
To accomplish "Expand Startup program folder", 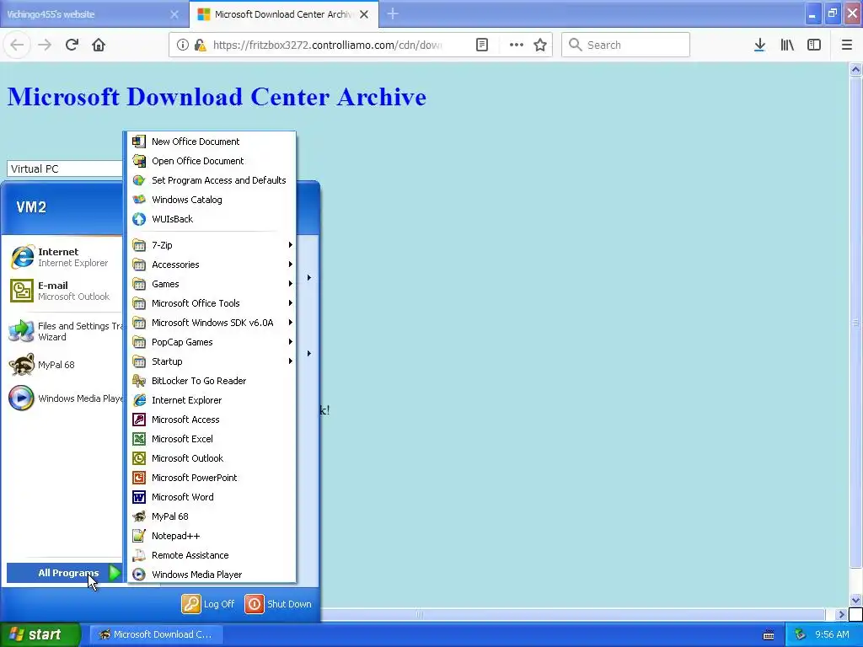I will point(212,361).
